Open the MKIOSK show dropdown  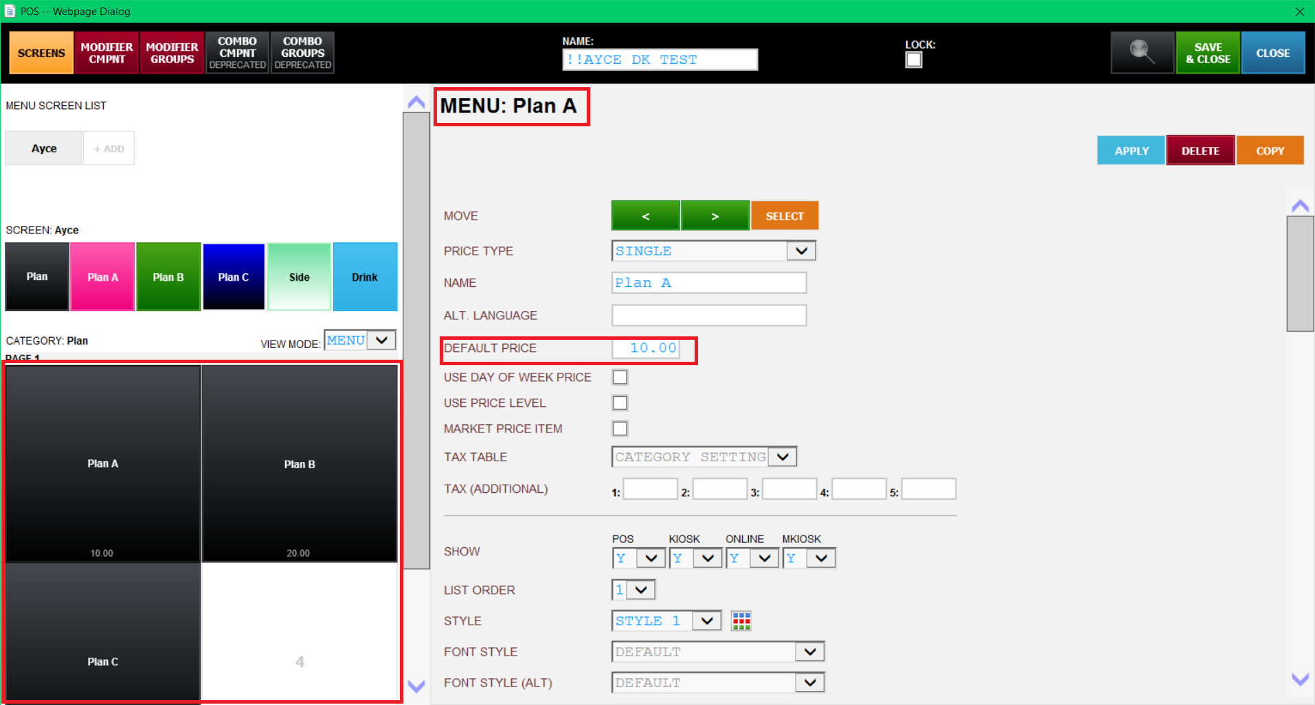[809, 558]
